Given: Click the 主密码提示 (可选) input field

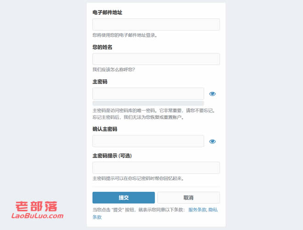Looking at the screenshot, I should tap(156, 168).
